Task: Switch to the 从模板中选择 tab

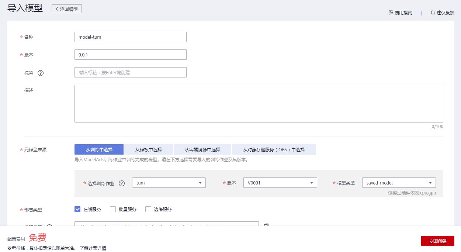Action: click(x=149, y=149)
